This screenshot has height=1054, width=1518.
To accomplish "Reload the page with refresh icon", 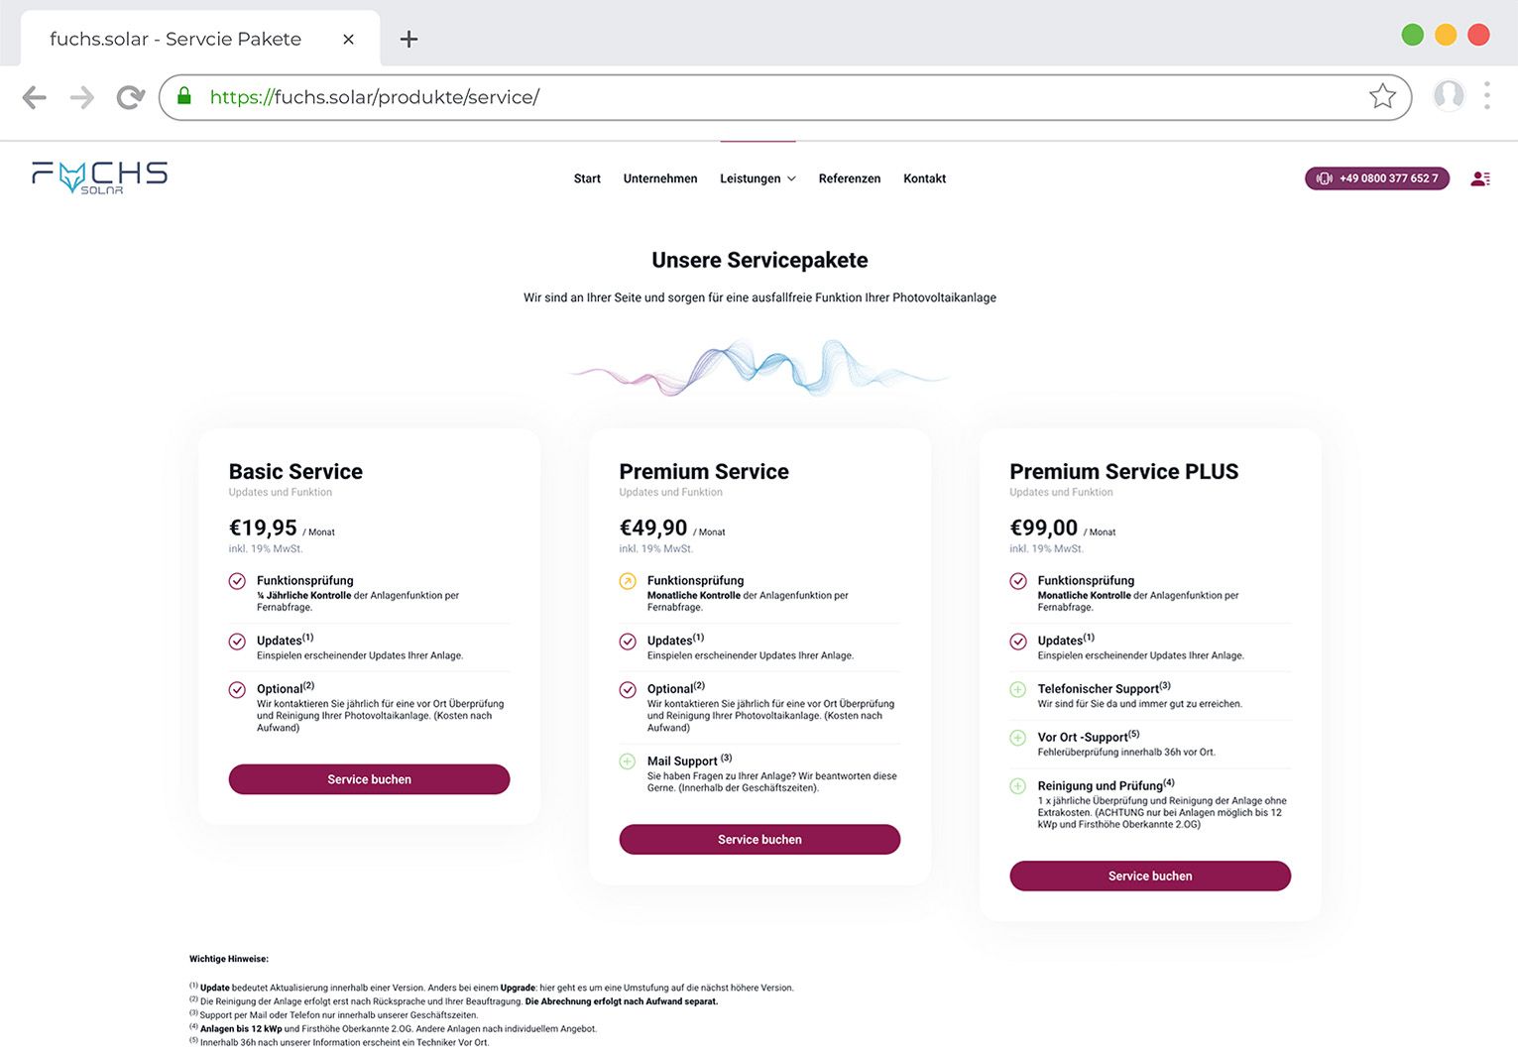I will pos(130,97).
